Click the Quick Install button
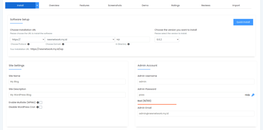The height and width of the screenshot is (130, 263). pyautogui.click(x=243, y=22)
